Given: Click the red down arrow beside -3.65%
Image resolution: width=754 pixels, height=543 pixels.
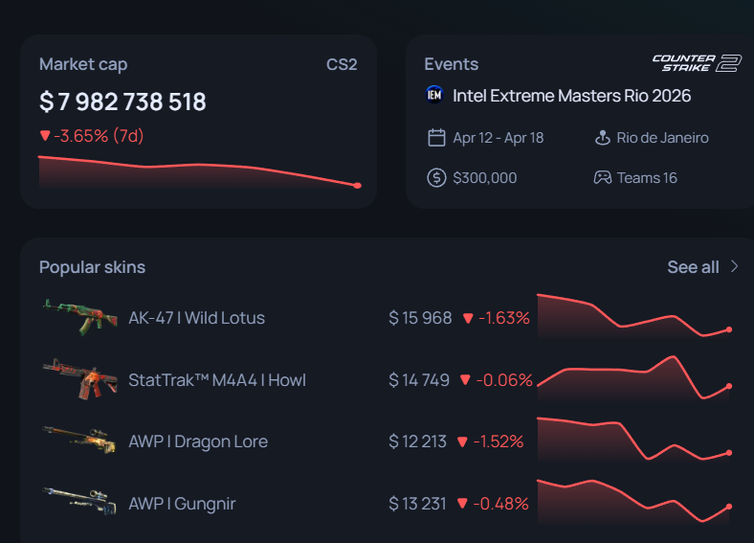Looking at the screenshot, I should pos(45,136).
